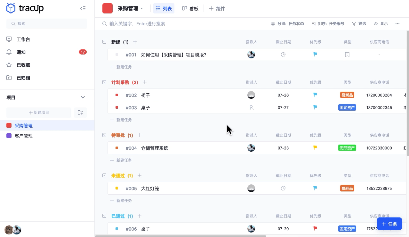Check the checkbox beside 待审批 group
The width and height of the screenshot is (409, 237).
point(104,135)
